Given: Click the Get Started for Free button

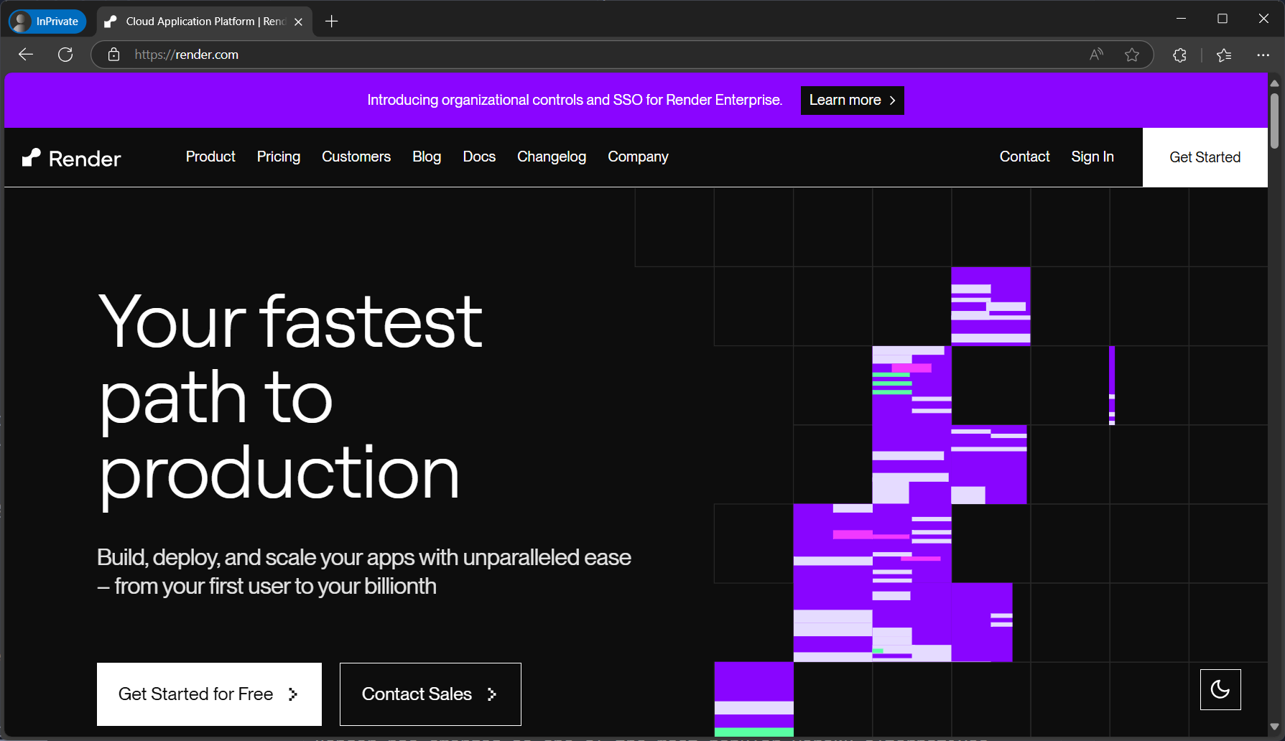Looking at the screenshot, I should coord(209,694).
